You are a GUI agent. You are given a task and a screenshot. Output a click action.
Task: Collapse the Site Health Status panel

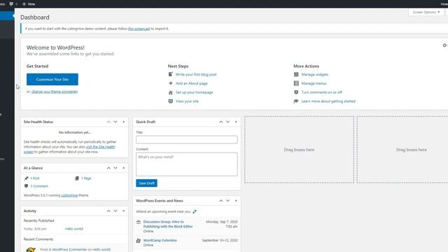(x=124, y=122)
